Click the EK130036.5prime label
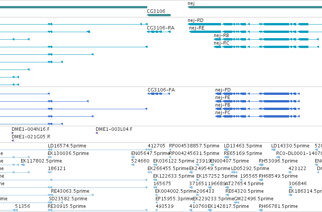This screenshot has height=212, width=322. coord(68,153)
